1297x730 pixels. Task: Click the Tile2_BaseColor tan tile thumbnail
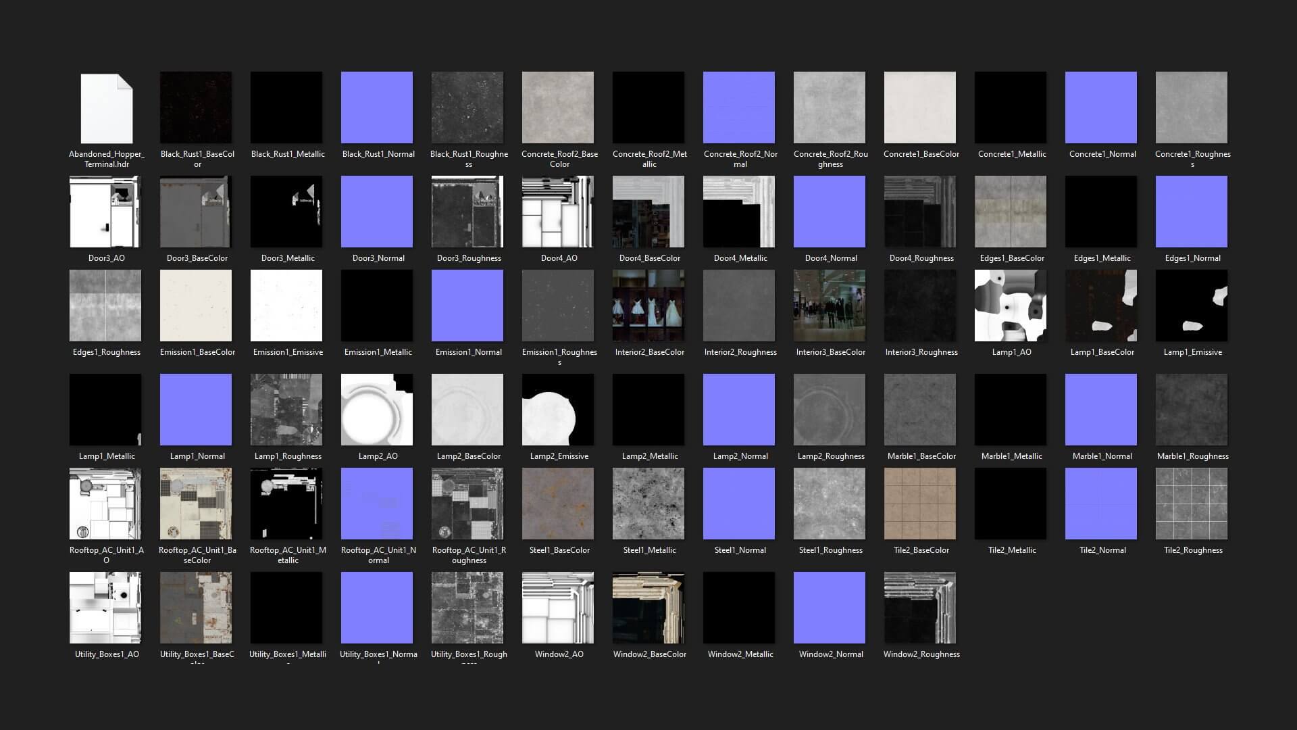(x=920, y=504)
